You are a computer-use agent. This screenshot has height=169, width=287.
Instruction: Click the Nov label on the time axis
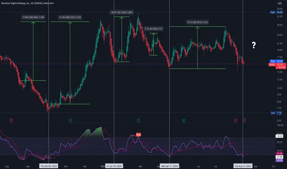[x=66, y=167]
